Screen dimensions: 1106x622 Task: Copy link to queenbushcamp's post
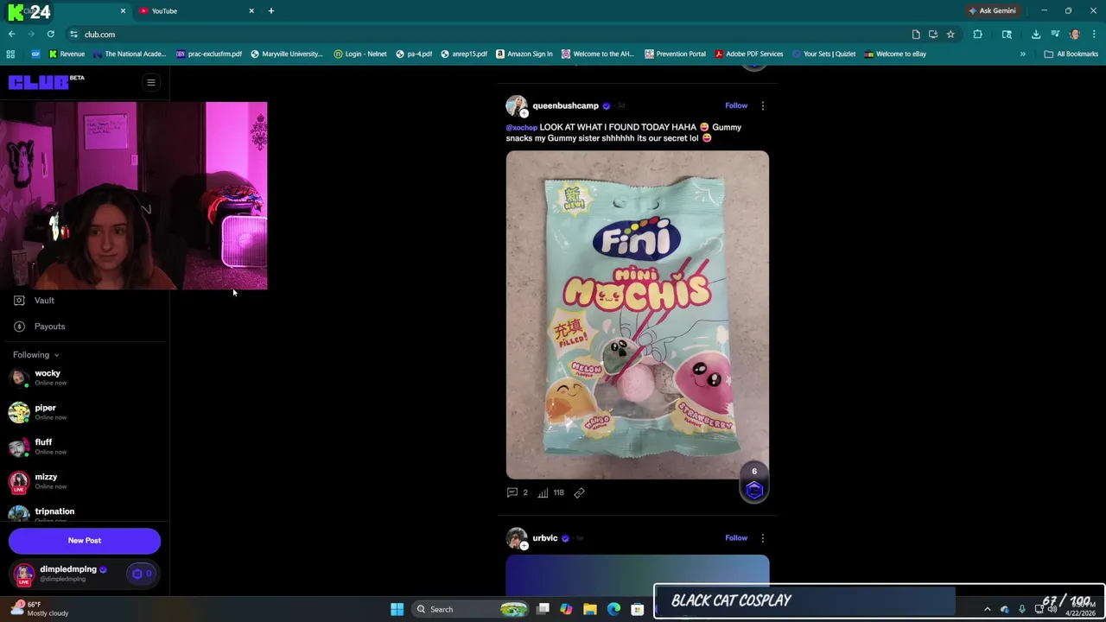tap(579, 492)
